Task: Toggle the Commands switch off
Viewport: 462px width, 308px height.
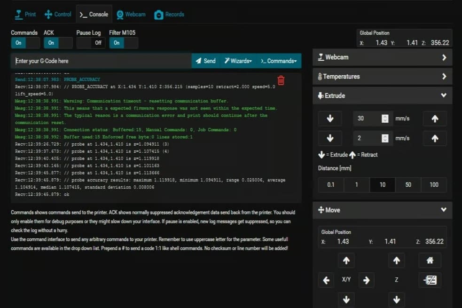Action: click(x=25, y=43)
